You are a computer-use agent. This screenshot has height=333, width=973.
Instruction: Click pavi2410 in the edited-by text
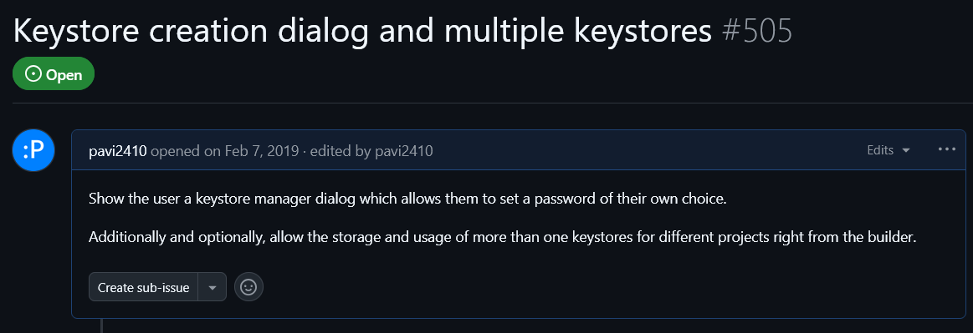[404, 151]
